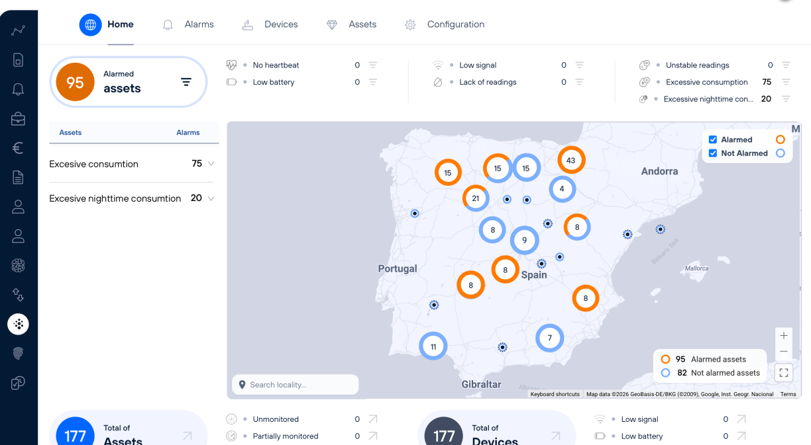This screenshot has width=811, height=445.
Task: Filter by Excessive consumption alarms
Action: (786, 82)
